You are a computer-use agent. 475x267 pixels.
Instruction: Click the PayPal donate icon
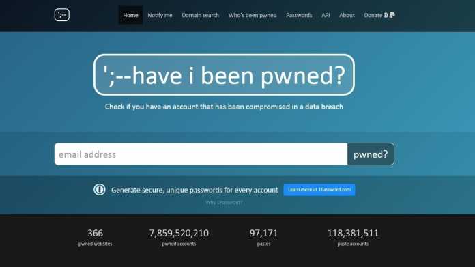coord(392,15)
